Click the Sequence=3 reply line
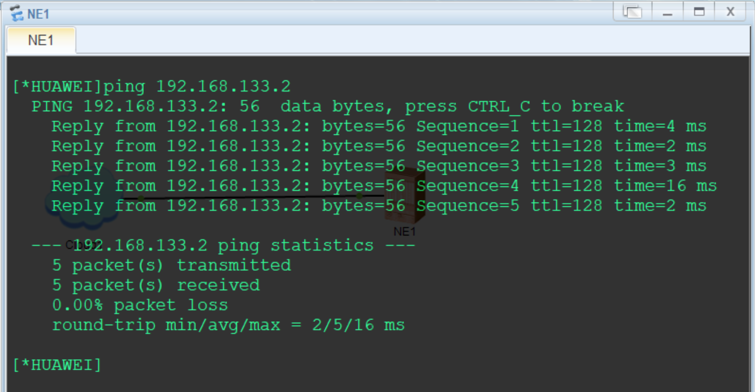The height and width of the screenshot is (392, 755). point(378,167)
